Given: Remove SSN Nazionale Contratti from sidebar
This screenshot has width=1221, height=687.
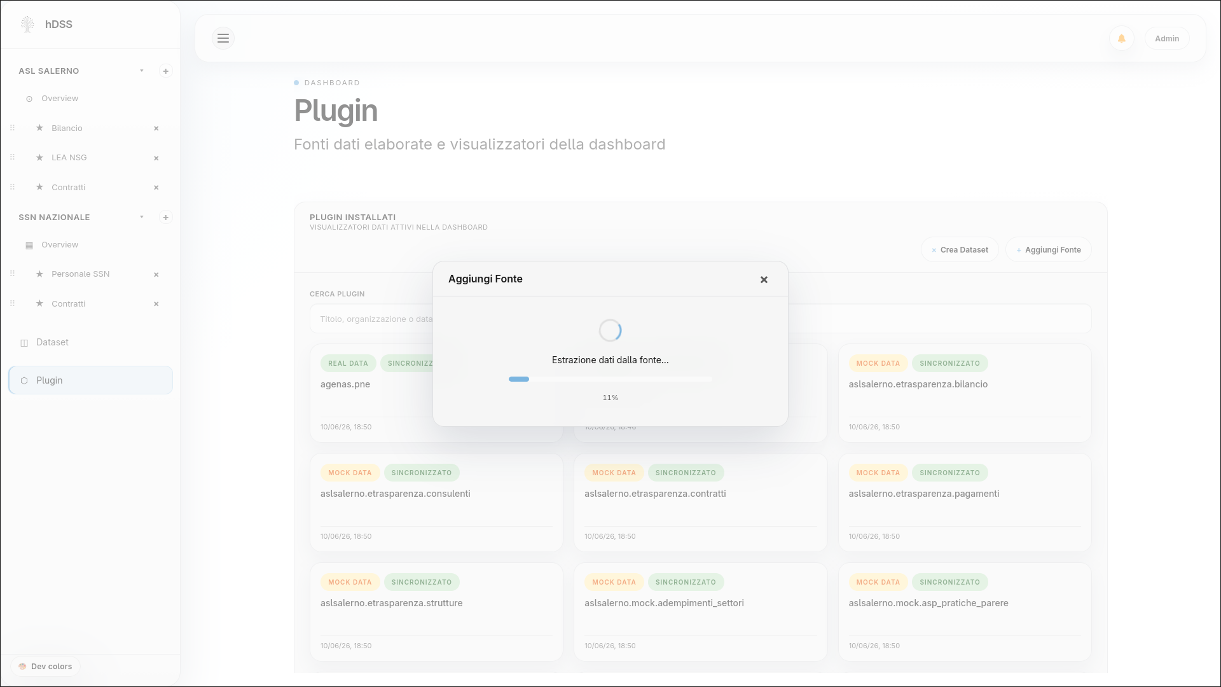Looking at the screenshot, I should click(156, 304).
